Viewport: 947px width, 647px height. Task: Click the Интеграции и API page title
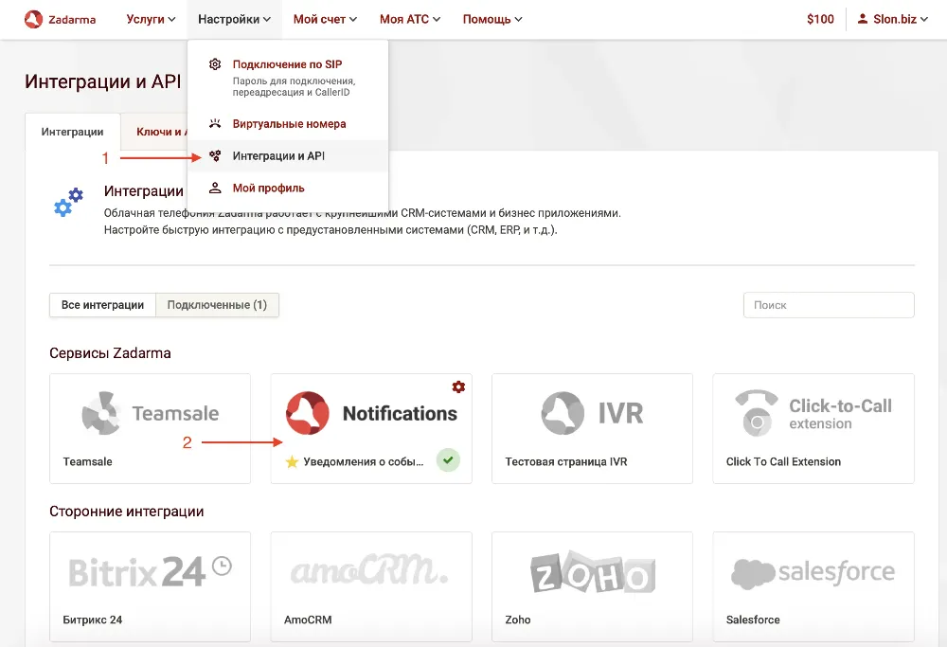[102, 81]
